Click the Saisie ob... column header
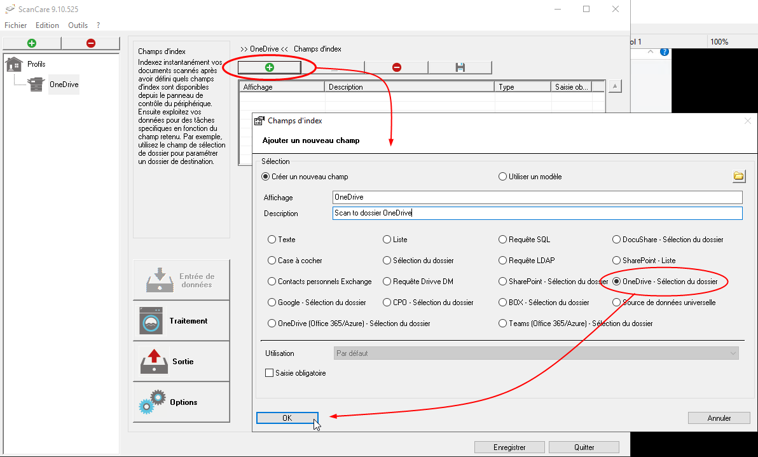 point(572,87)
